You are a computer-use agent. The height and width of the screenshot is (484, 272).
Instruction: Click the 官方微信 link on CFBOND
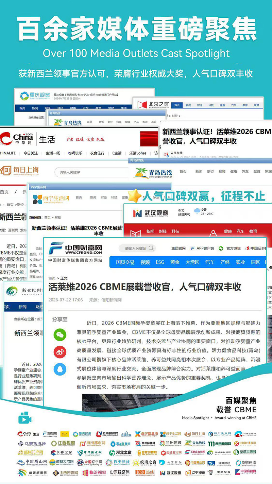(x=230, y=248)
